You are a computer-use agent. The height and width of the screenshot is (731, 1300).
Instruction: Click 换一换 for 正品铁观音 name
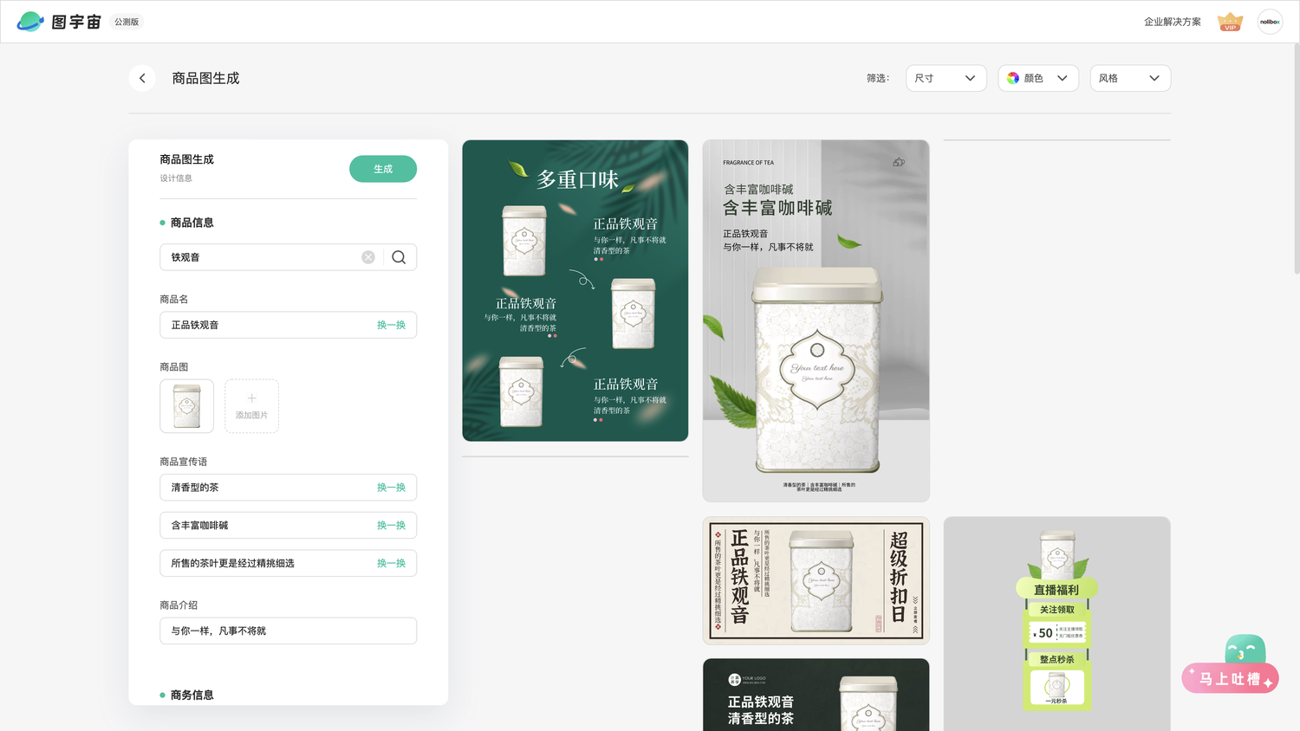coord(391,325)
